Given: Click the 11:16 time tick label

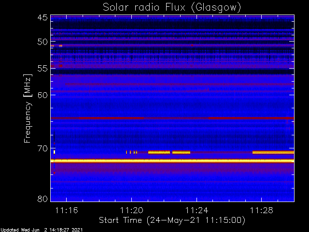Looking at the screenshot, I should click(67, 211).
